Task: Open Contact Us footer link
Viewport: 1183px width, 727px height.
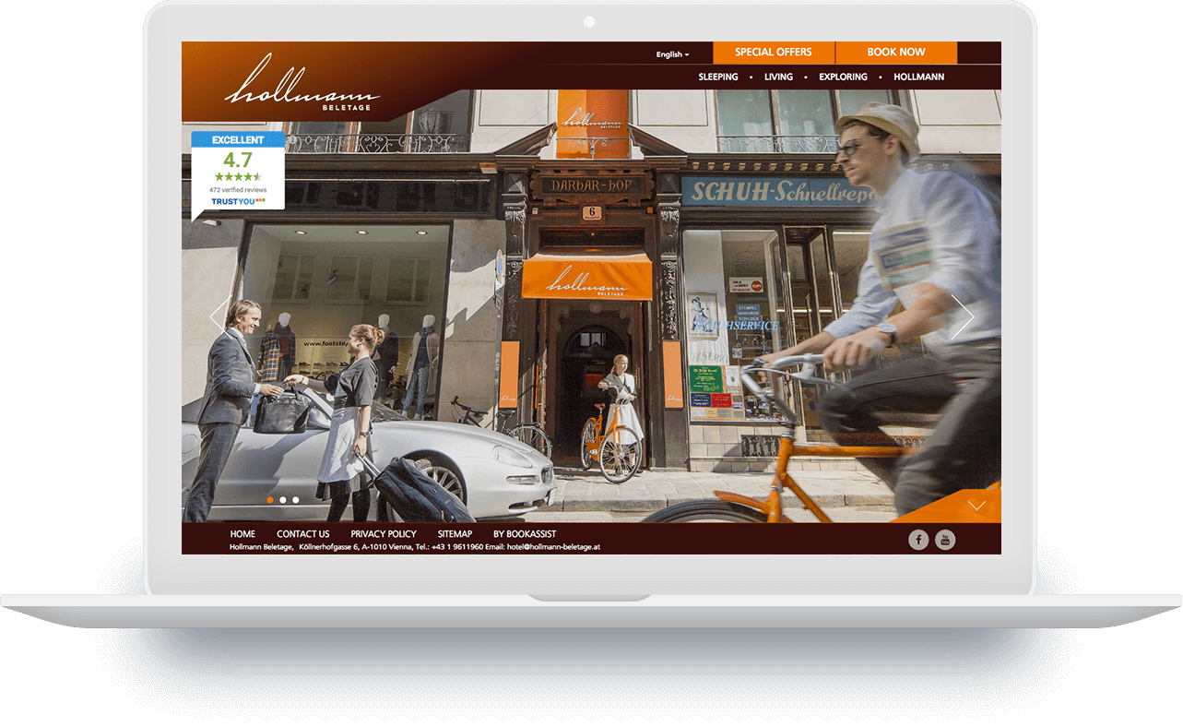Action: pyautogui.click(x=302, y=534)
